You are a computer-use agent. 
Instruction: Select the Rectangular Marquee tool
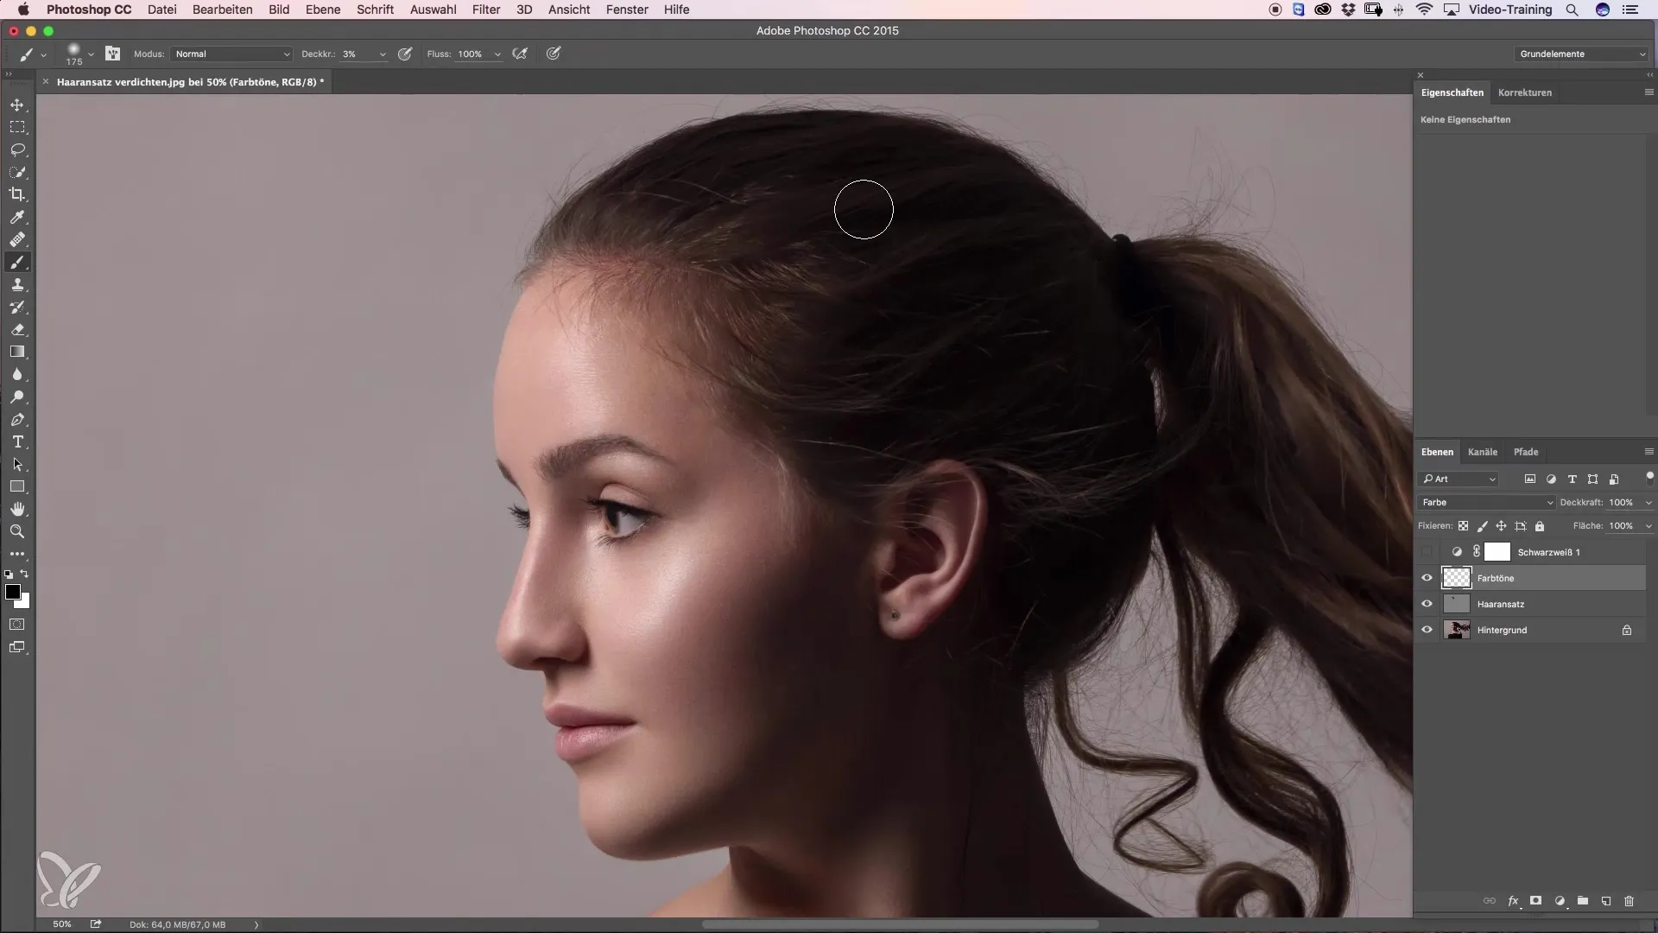[17, 127]
